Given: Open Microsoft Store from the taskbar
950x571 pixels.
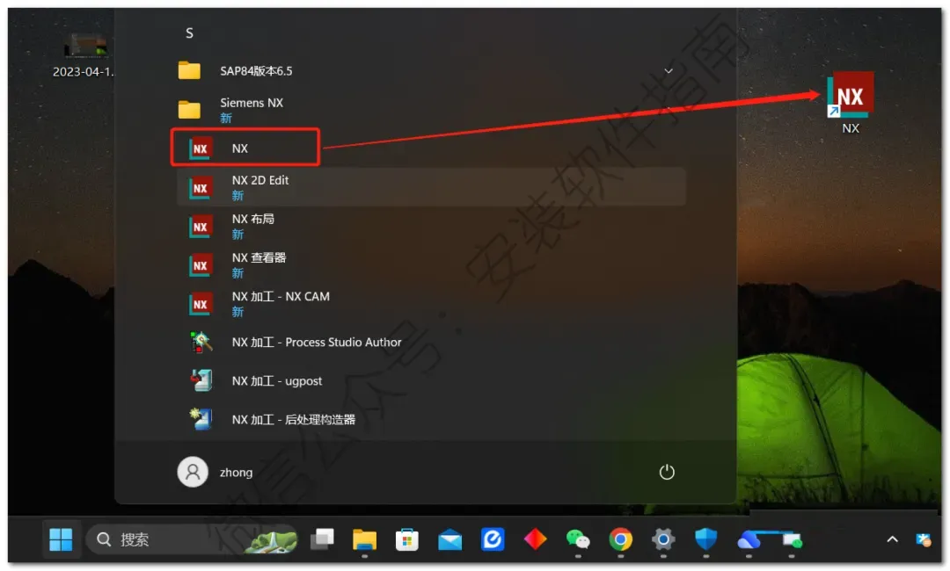Looking at the screenshot, I should tap(407, 539).
